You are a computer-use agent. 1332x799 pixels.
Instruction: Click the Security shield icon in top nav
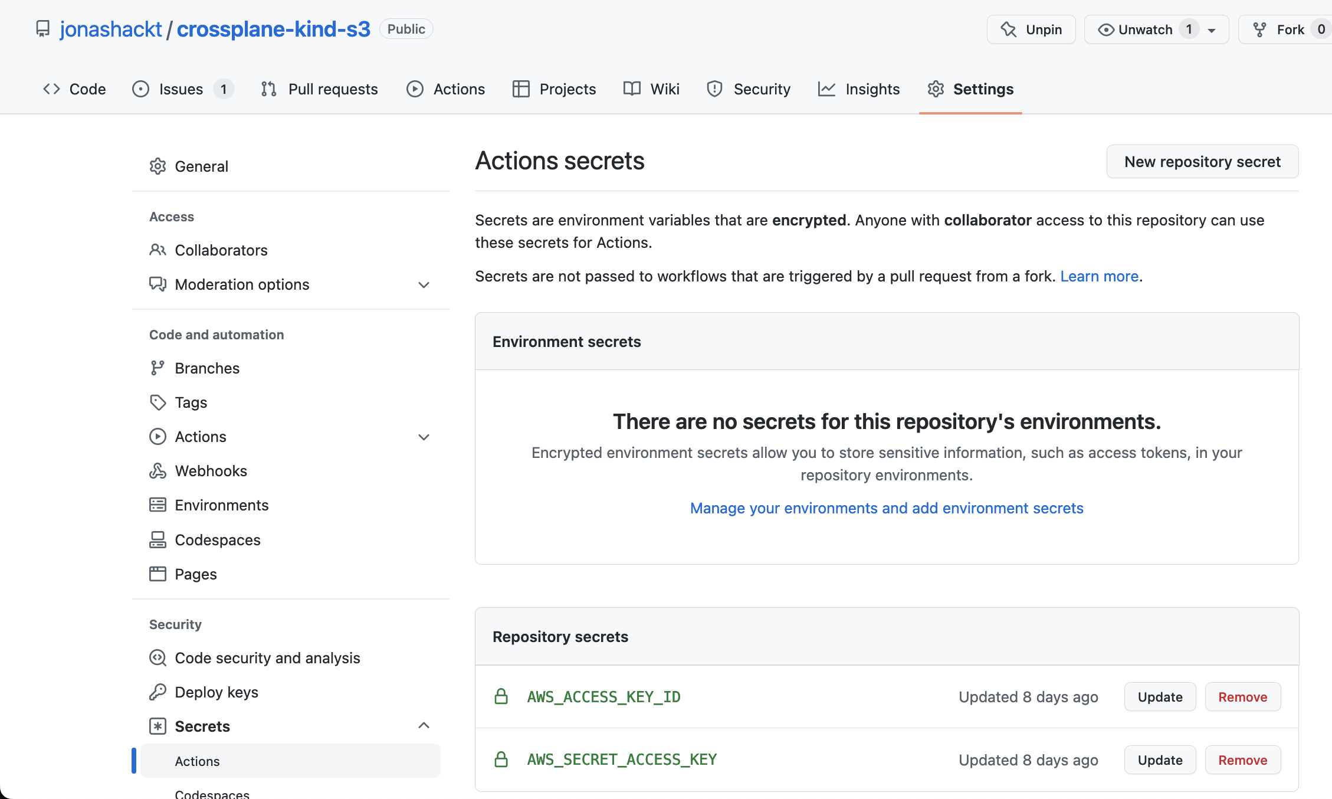tap(714, 89)
